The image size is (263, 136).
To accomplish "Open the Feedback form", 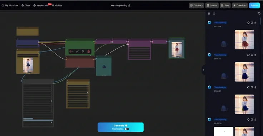I will [197, 5].
